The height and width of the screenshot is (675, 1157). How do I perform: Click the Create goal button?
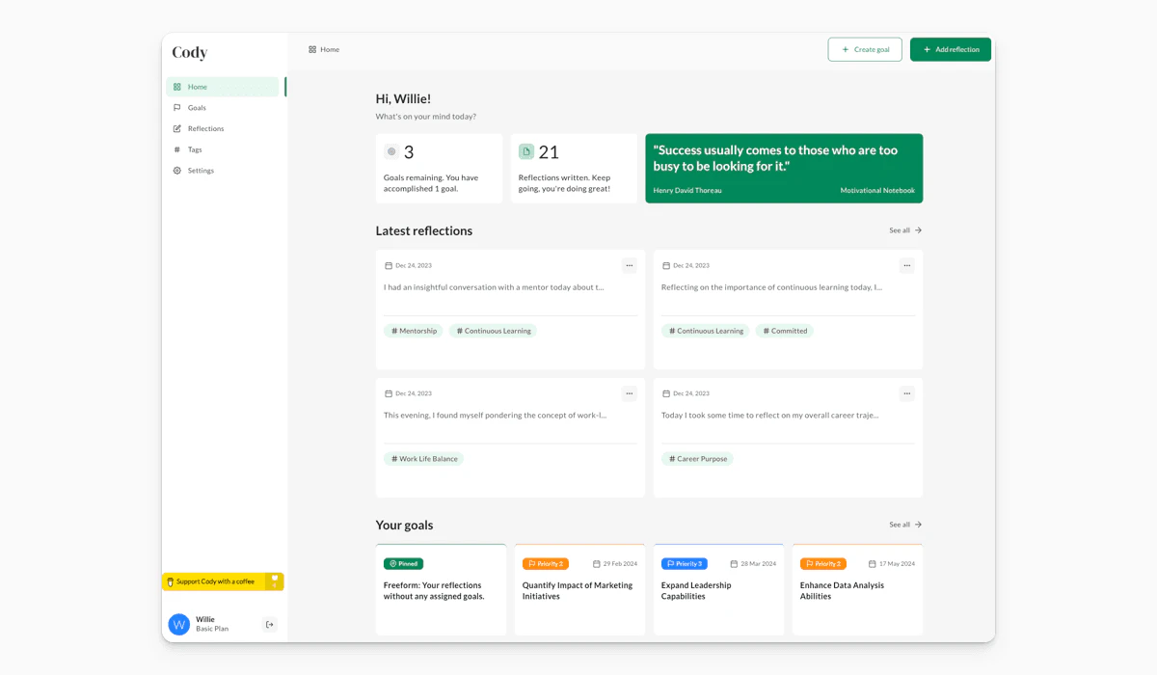(865, 49)
